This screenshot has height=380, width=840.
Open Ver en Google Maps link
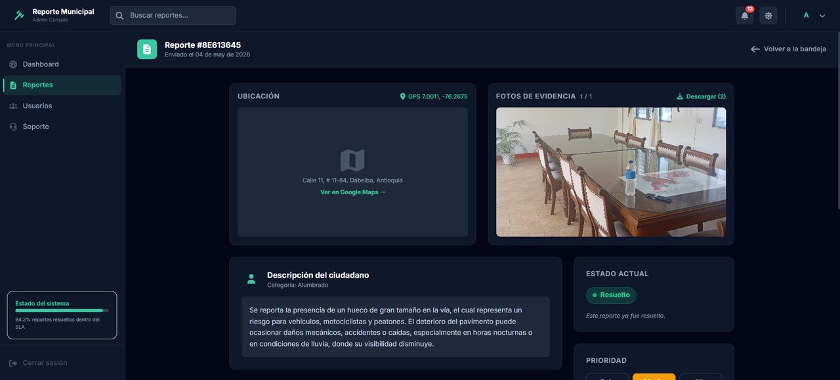click(x=352, y=192)
